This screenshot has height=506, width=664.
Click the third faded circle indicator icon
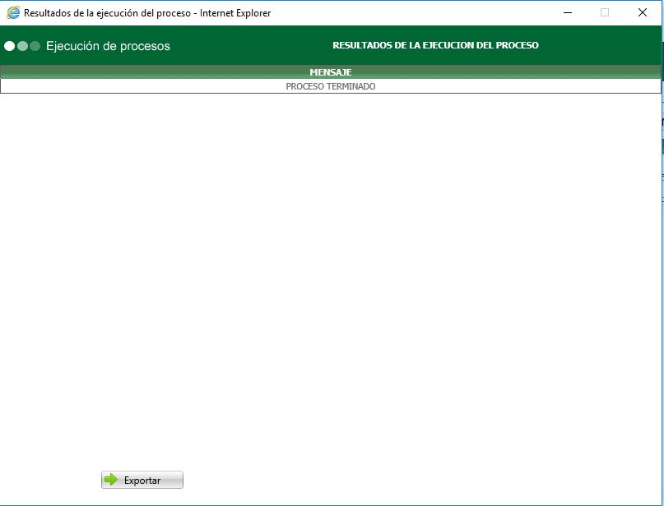click(x=36, y=46)
